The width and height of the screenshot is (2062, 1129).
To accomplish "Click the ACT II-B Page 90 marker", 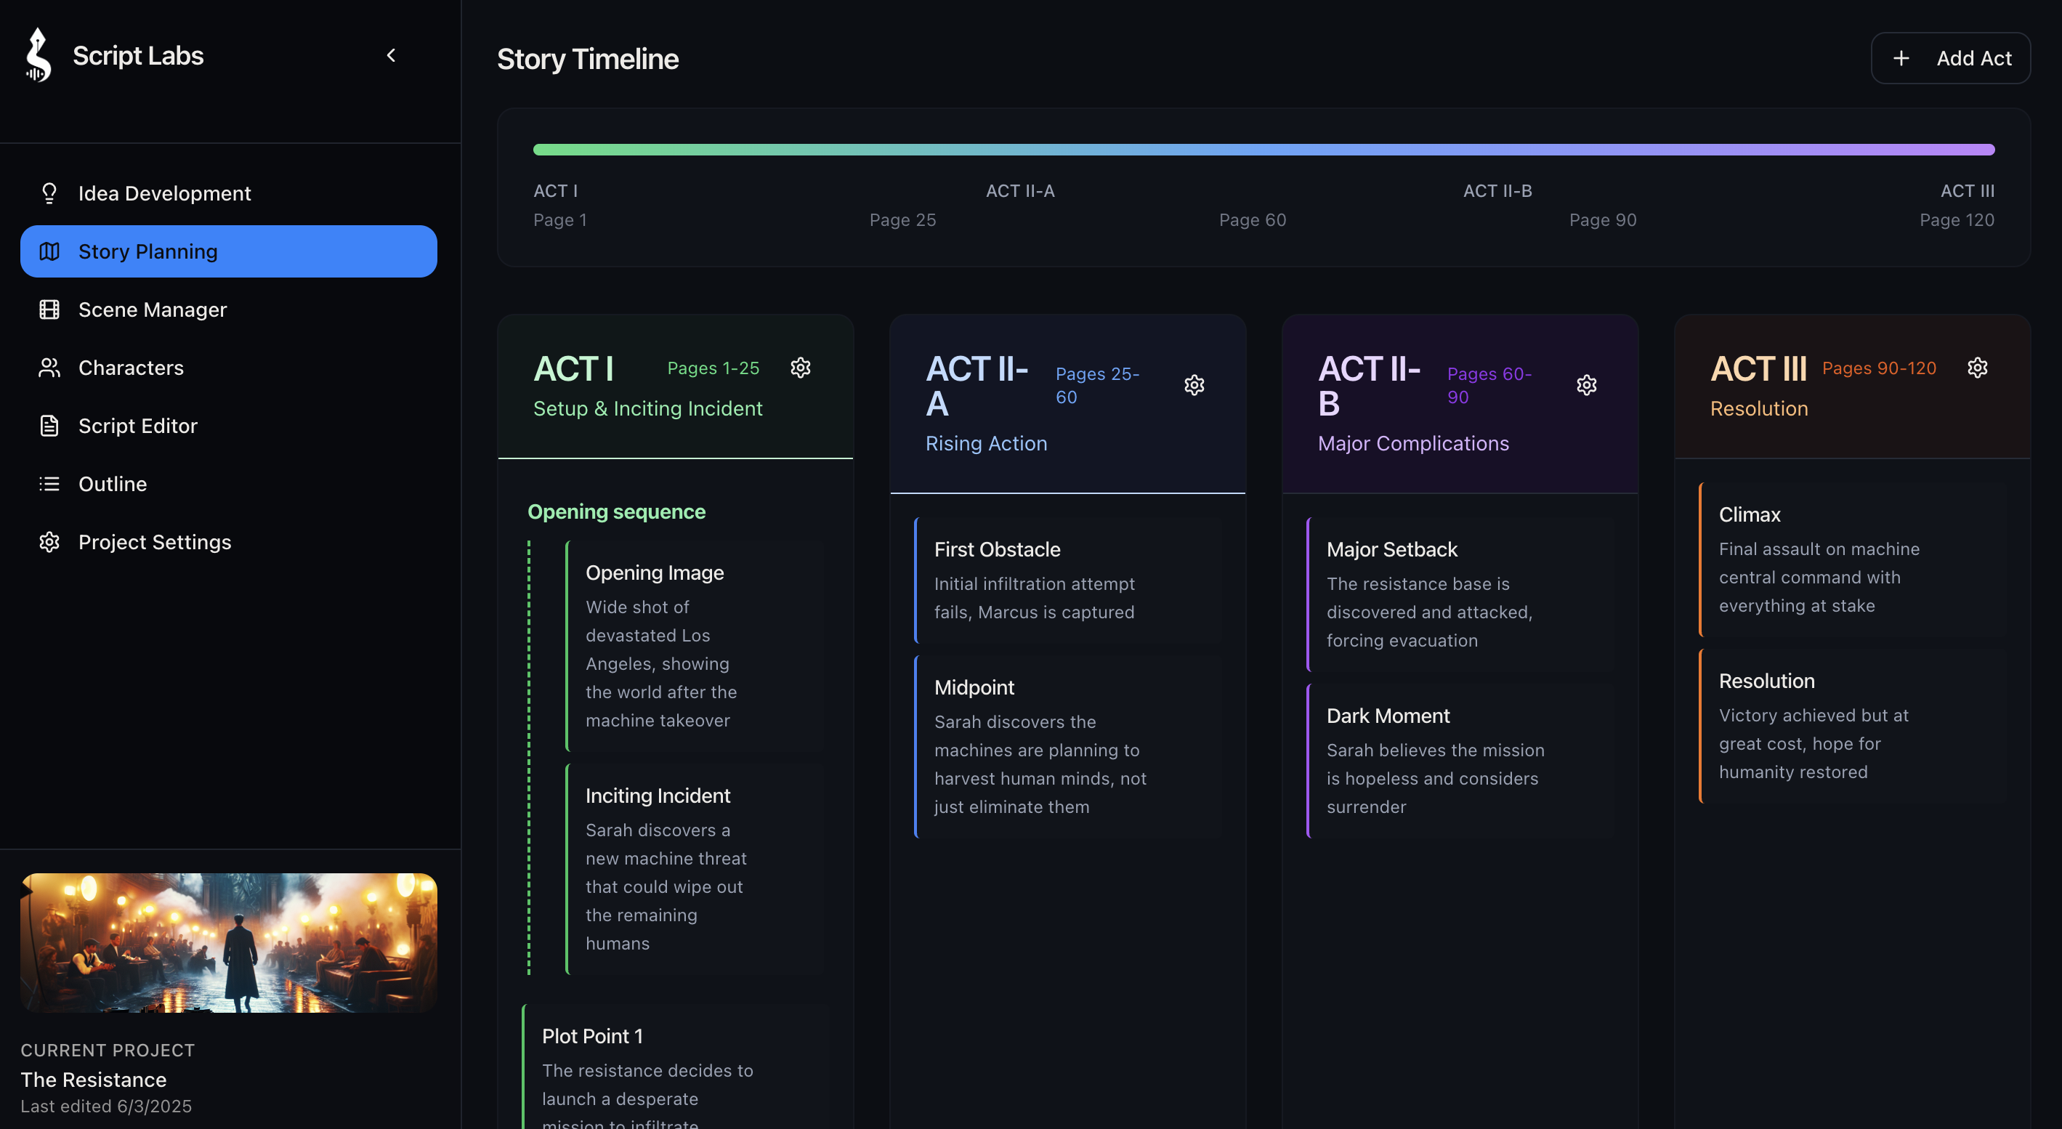I will pyautogui.click(x=1603, y=219).
